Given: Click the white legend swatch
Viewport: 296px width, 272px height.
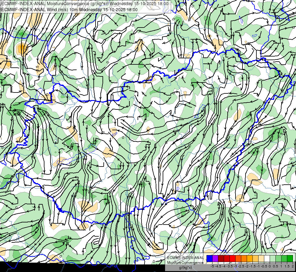Looking at the screenshot, I should [267, 258].
